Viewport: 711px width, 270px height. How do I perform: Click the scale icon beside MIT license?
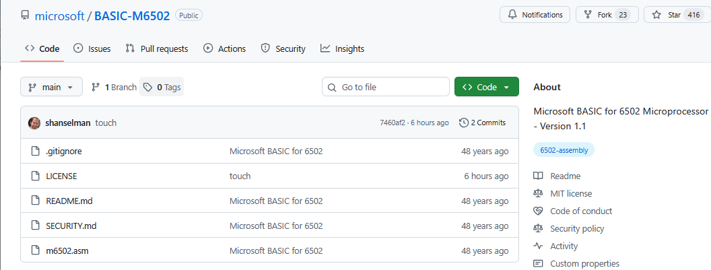click(x=538, y=193)
